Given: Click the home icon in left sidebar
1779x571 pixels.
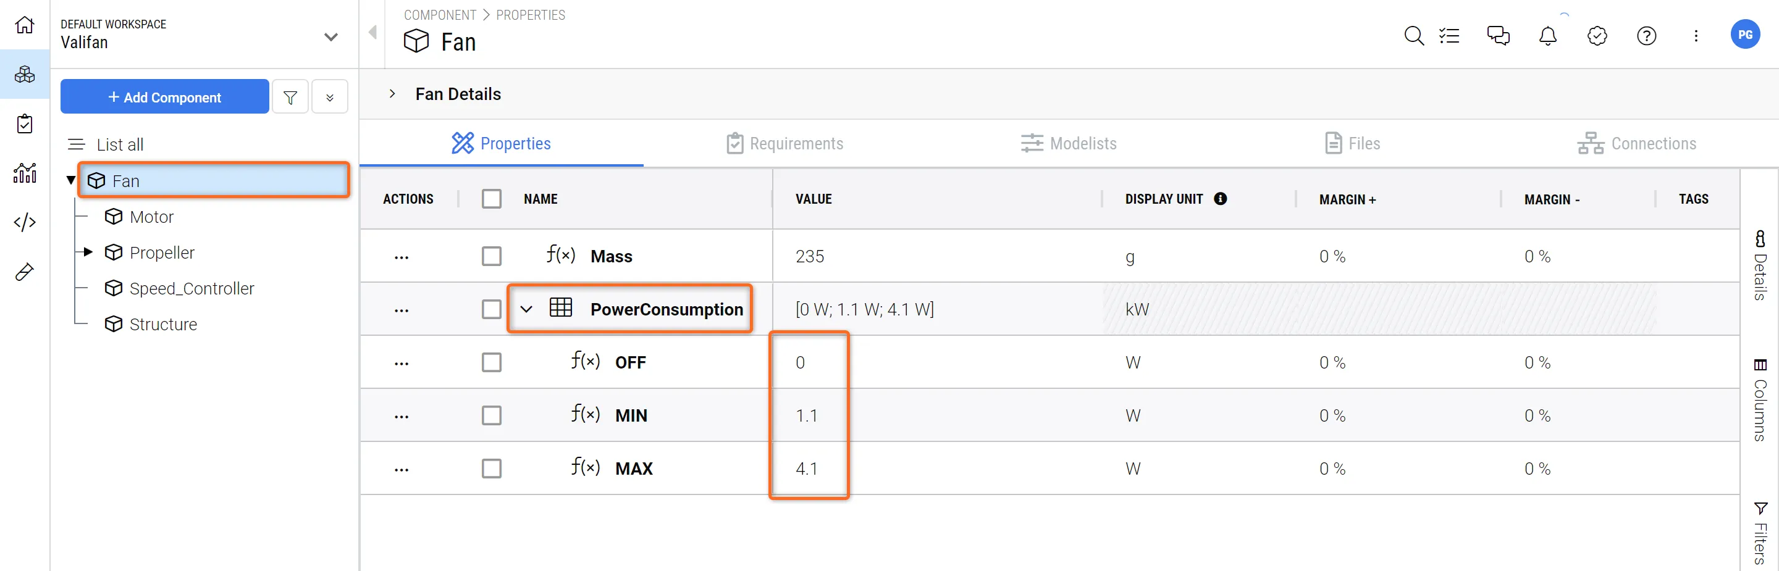Looking at the screenshot, I should (x=25, y=25).
